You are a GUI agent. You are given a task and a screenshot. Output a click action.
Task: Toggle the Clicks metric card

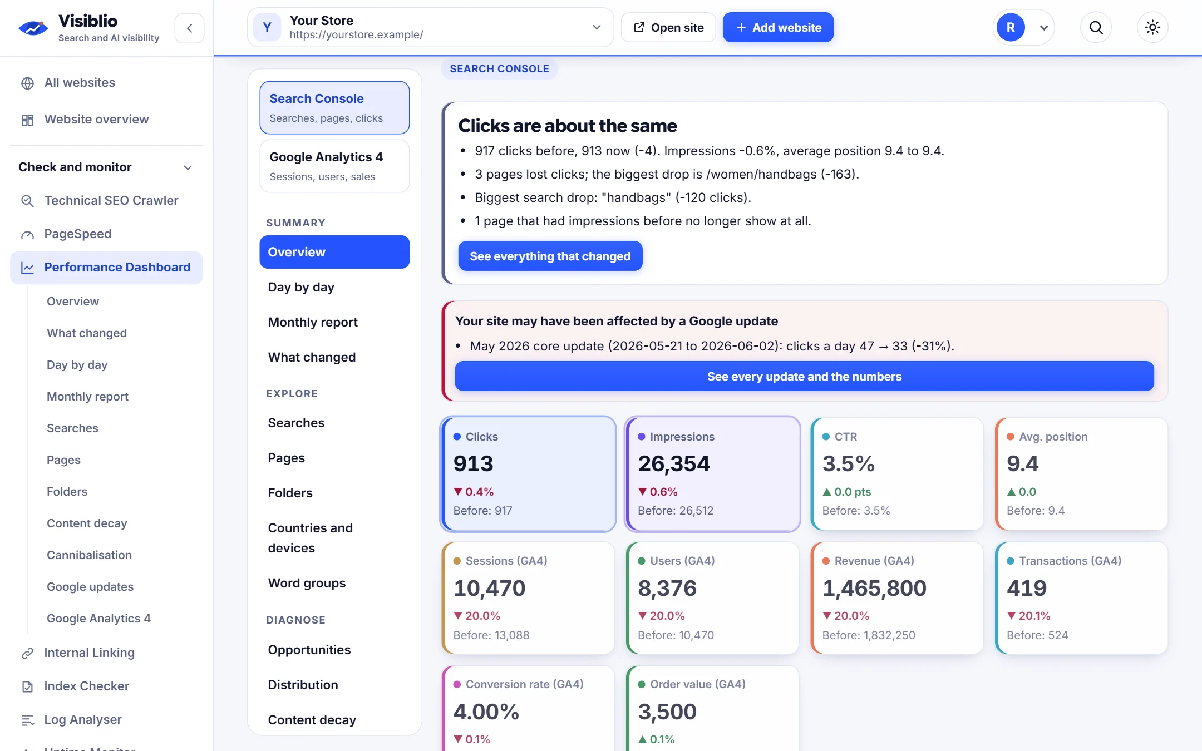(x=528, y=473)
